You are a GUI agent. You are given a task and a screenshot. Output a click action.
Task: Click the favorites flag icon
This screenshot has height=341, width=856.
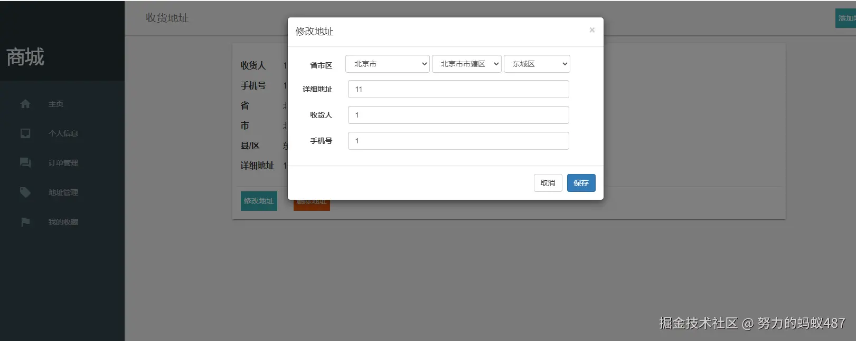(25, 222)
